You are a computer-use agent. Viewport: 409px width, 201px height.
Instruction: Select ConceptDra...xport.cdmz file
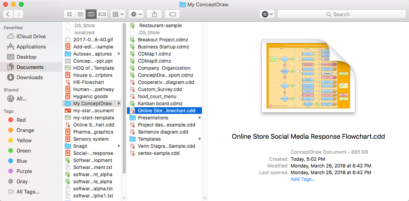(x=164, y=75)
